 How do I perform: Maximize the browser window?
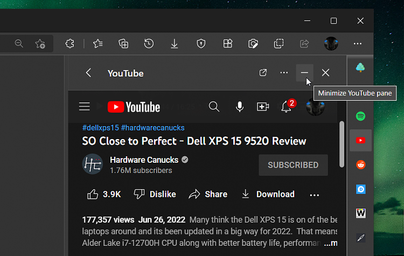click(333, 20)
